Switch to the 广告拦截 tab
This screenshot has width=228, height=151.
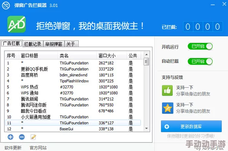coord(12,43)
